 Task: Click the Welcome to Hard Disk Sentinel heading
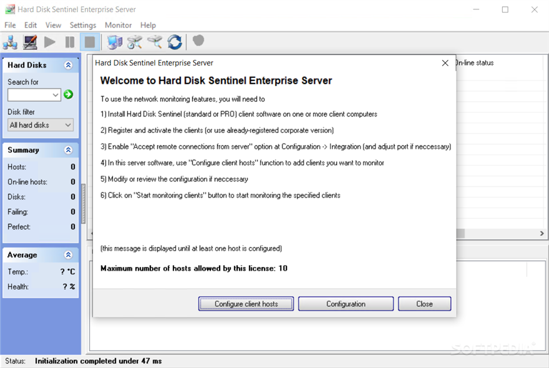216,80
